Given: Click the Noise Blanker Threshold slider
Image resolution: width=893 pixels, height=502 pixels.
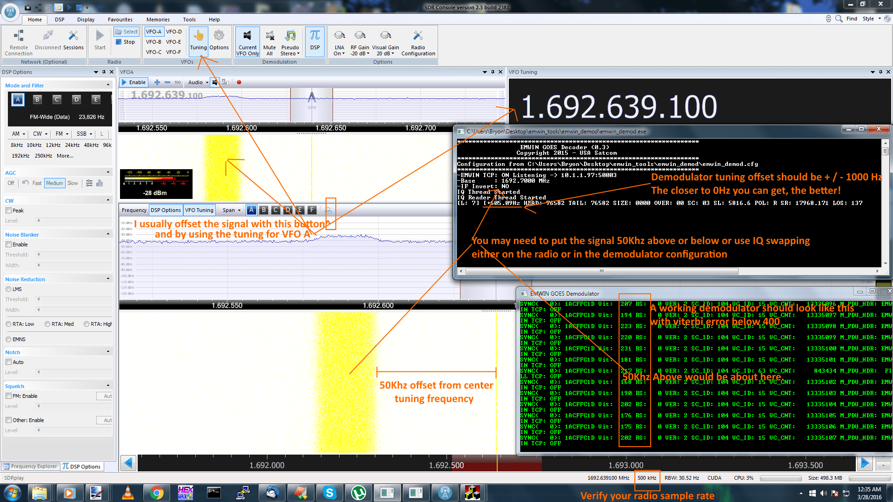Looking at the screenshot, I should click(74, 255).
